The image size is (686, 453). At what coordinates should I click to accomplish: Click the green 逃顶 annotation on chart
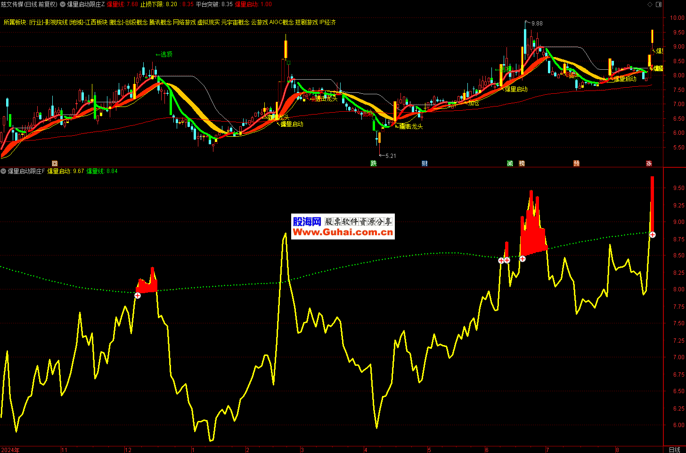(164, 54)
